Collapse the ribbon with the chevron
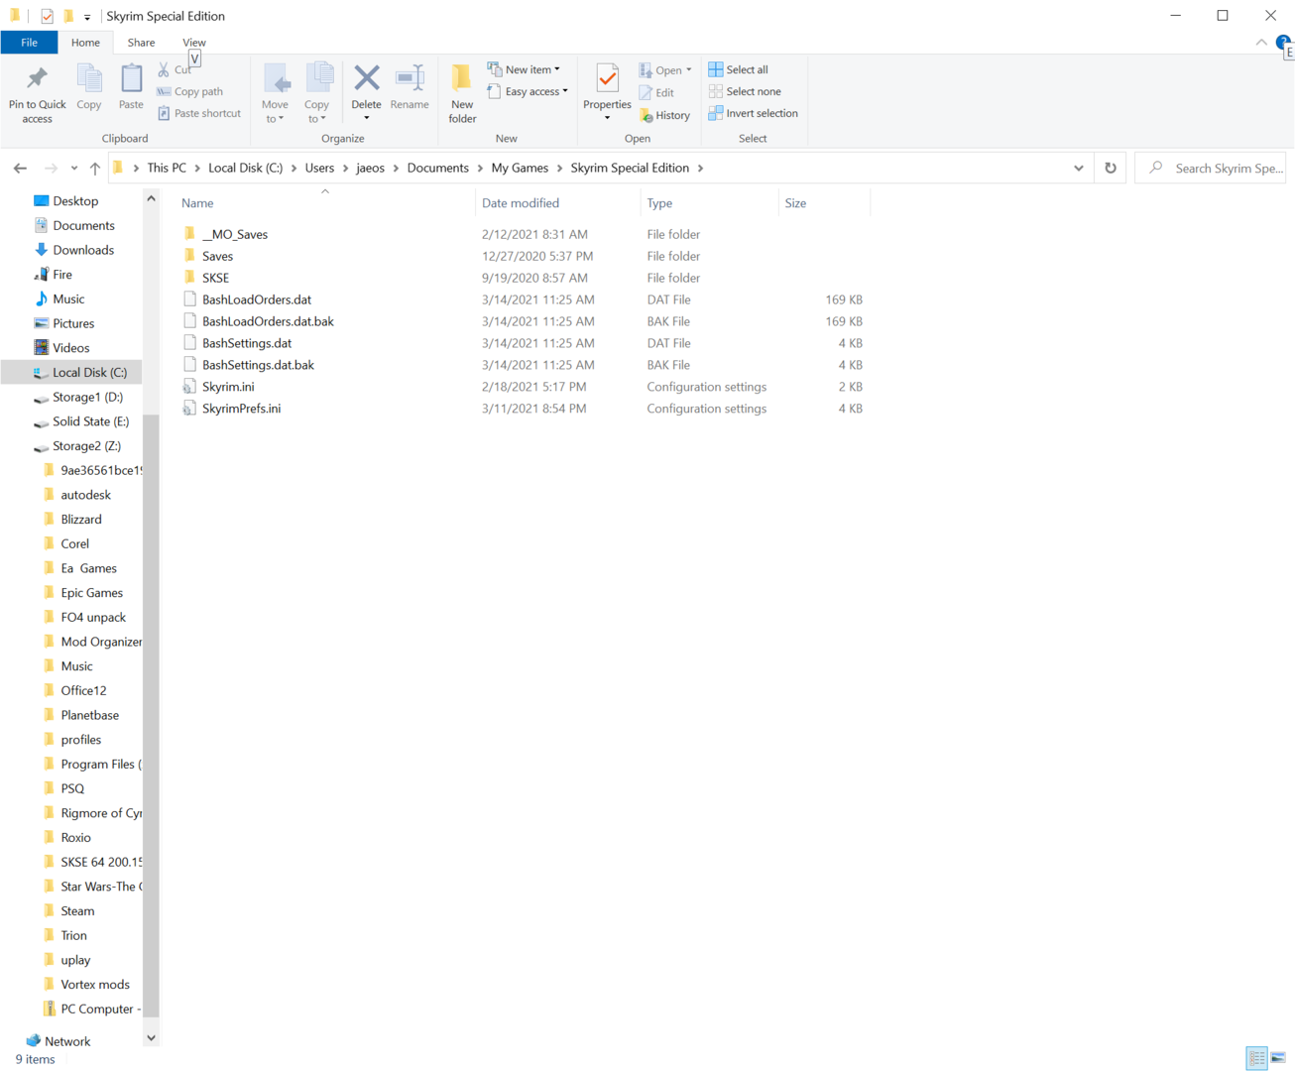Viewport: 1295px width, 1071px height. click(1261, 43)
